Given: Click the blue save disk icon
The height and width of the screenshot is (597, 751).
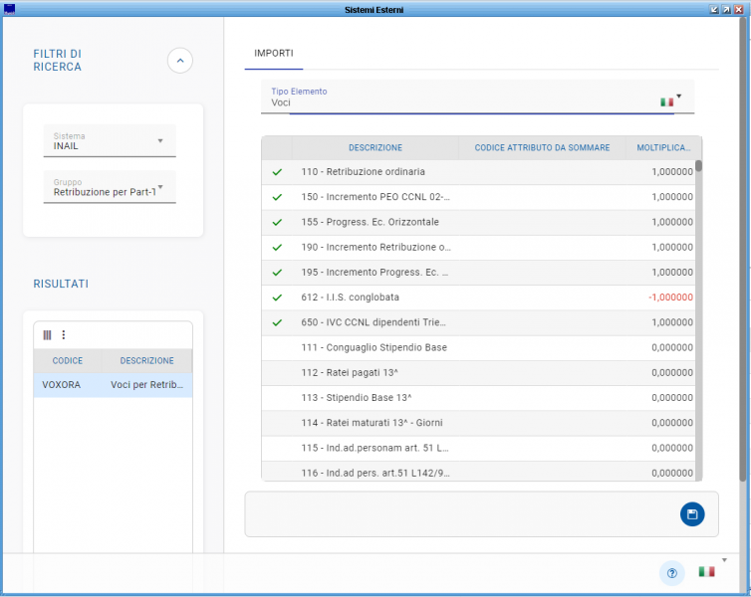Looking at the screenshot, I should [692, 513].
